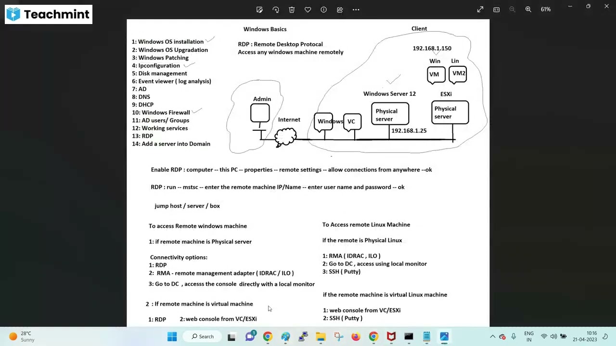616x346 pixels.
Task: Open the Windows Start menu
Action: pyautogui.click(x=172, y=336)
